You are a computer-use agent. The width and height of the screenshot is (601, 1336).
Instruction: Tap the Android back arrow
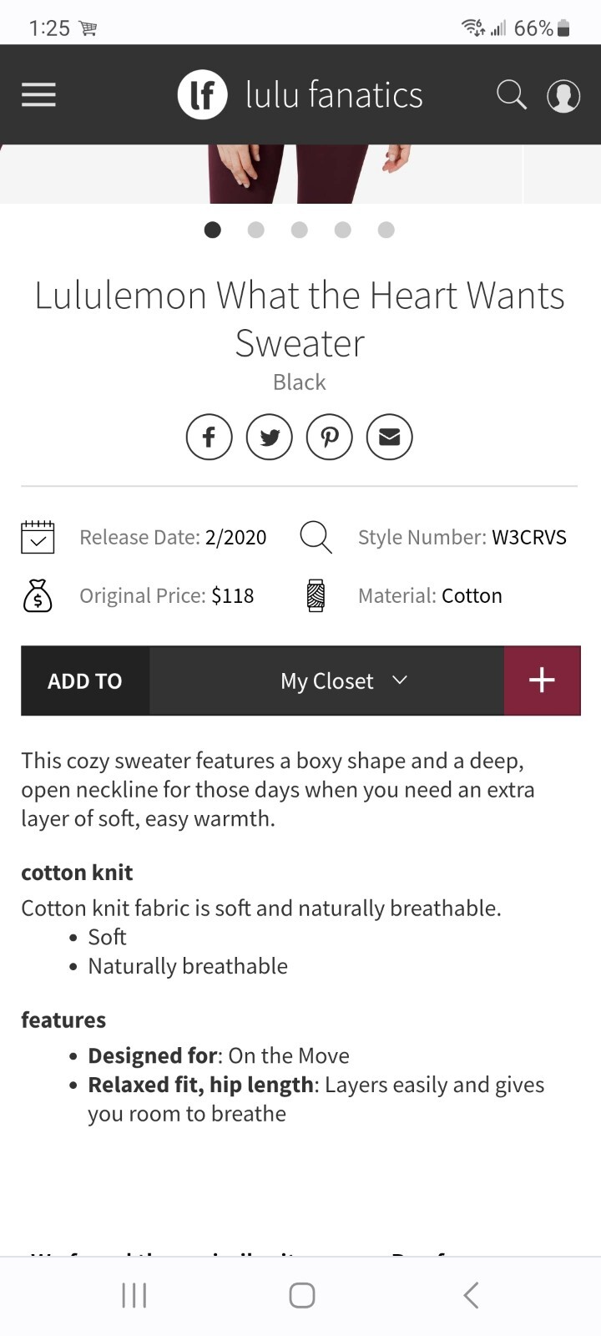click(x=471, y=1295)
